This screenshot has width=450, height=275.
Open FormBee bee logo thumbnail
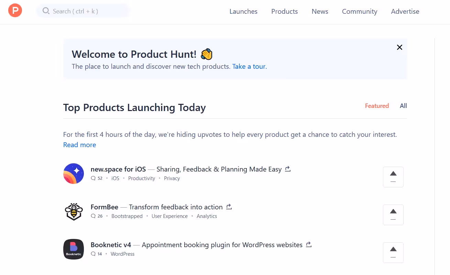(x=74, y=211)
